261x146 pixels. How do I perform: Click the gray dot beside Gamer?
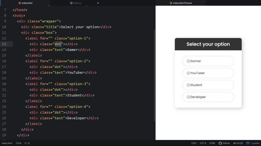(188, 61)
